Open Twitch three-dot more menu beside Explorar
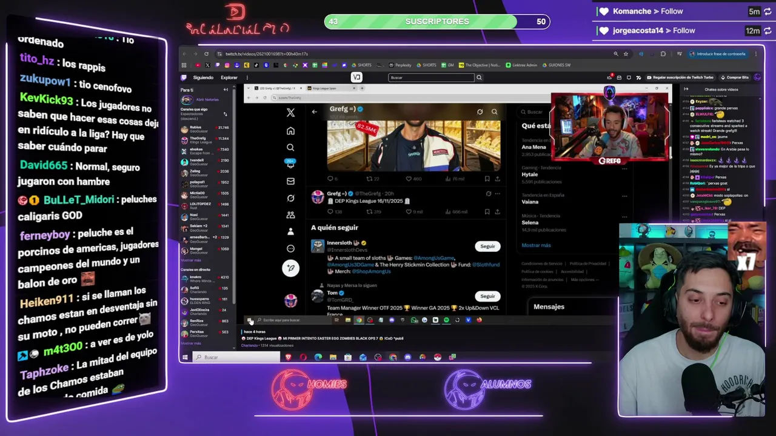Viewport: 776px width, 436px height. coord(247,78)
